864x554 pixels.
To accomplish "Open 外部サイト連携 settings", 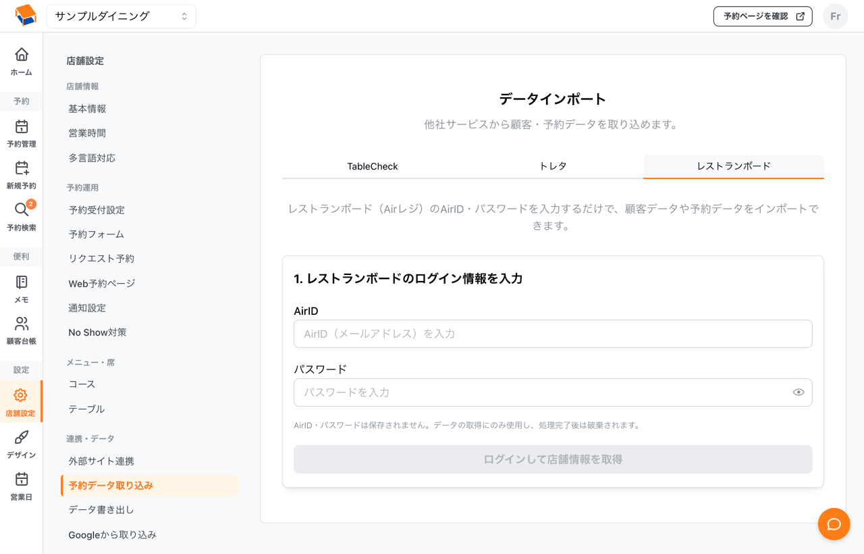I will [x=101, y=461].
